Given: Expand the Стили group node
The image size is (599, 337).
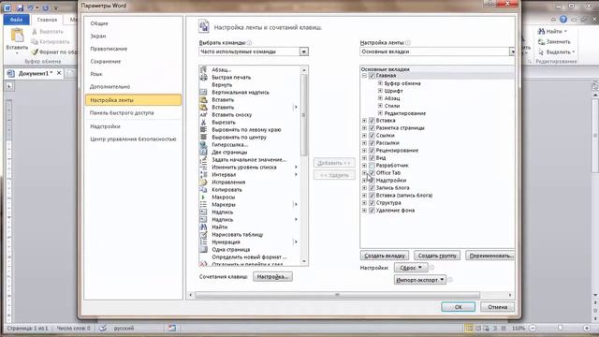Looking at the screenshot, I should tap(380, 106).
